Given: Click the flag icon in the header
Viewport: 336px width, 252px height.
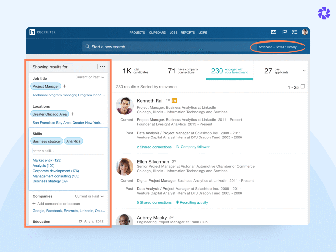Looking at the screenshot, I should pyautogui.click(x=284, y=32).
